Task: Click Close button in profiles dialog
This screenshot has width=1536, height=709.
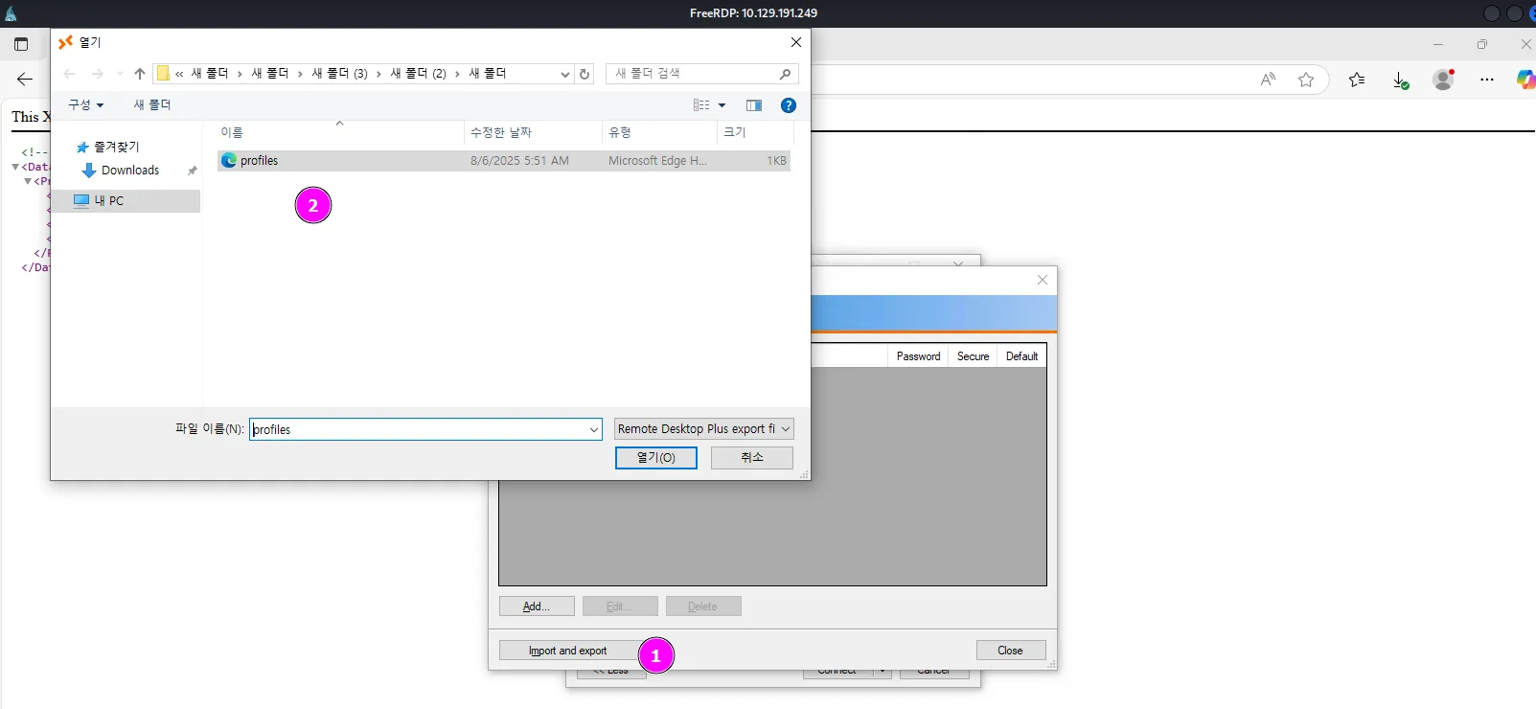Action: pos(1011,651)
